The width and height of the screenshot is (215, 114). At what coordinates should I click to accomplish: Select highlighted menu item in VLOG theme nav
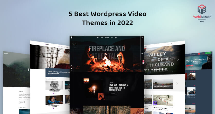click(59, 47)
